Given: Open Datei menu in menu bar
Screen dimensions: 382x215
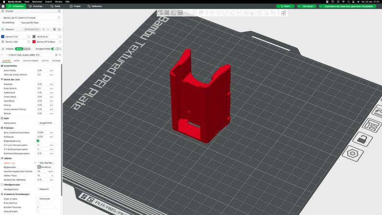Looking at the screenshot, I should coord(27,2).
